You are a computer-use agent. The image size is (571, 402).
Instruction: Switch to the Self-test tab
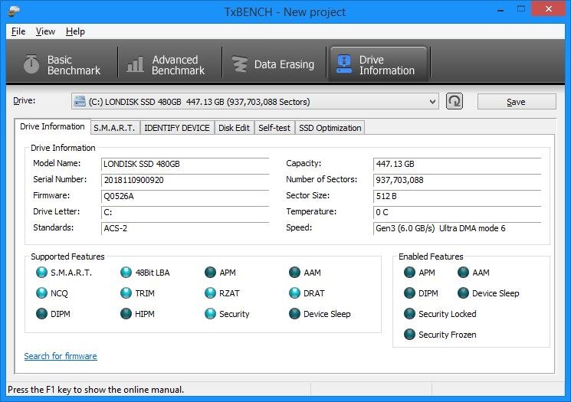pyautogui.click(x=274, y=128)
